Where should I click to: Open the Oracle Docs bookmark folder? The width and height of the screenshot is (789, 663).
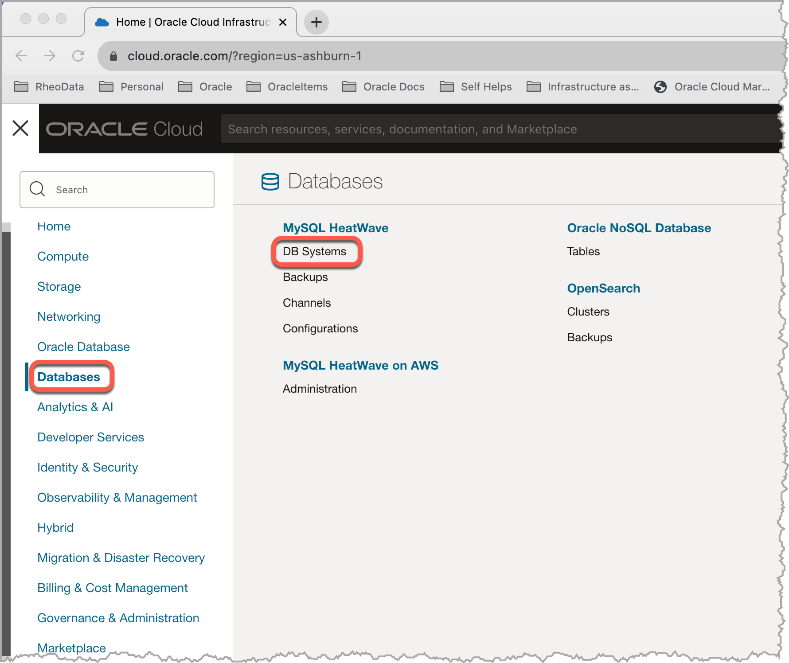pyautogui.click(x=383, y=87)
